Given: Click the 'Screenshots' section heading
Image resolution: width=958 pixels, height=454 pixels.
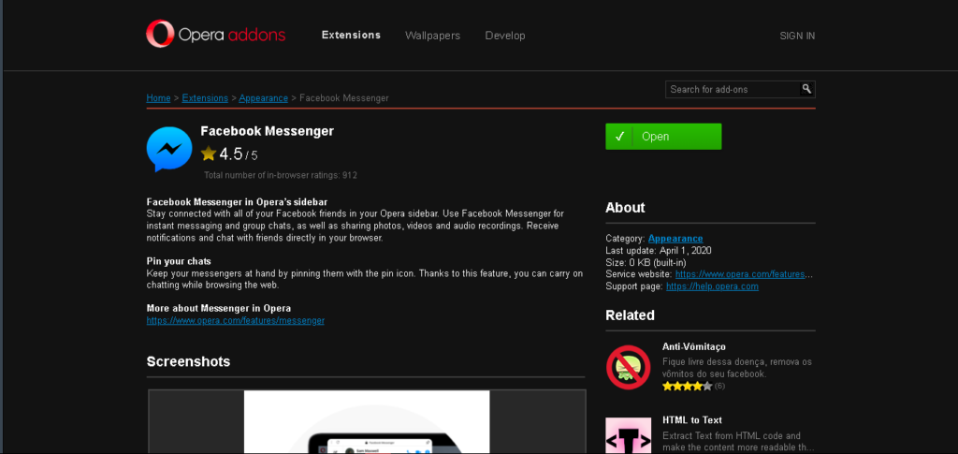Looking at the screenshot, I should tap(188, 361).
